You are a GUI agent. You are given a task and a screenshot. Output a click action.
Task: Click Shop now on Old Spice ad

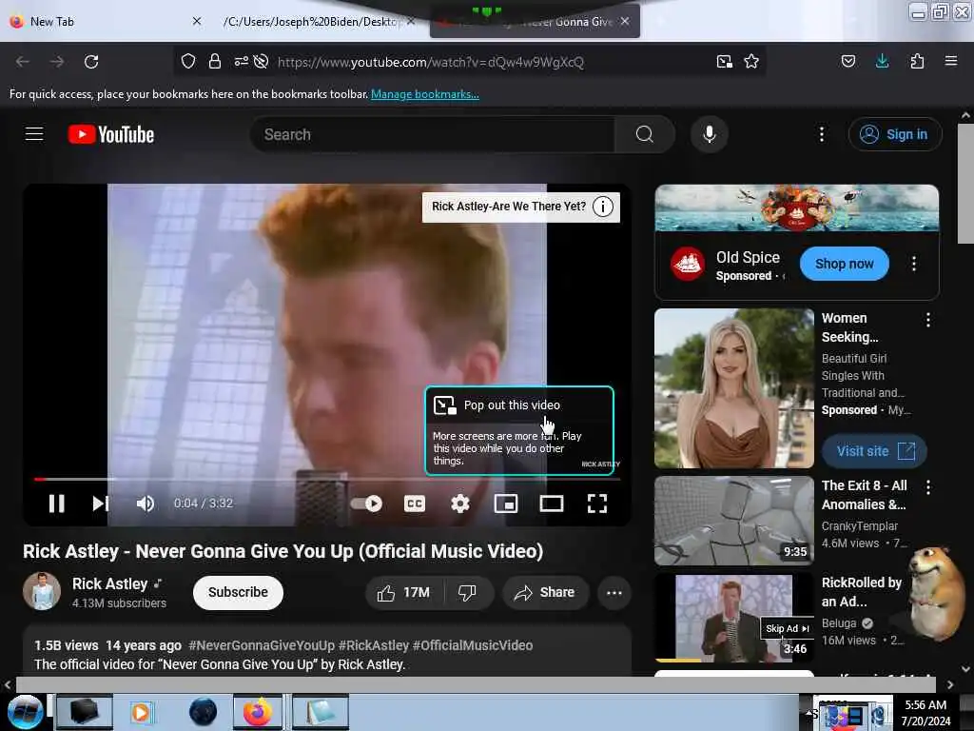(x=845, y=264)
